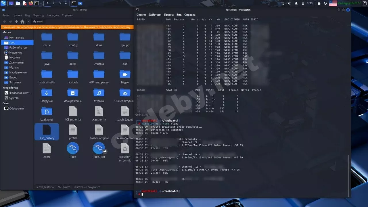The image size is (368, 207).
Task: Click the show desktop panel icon
Action: pyautogui.click(x=11, y=3)
